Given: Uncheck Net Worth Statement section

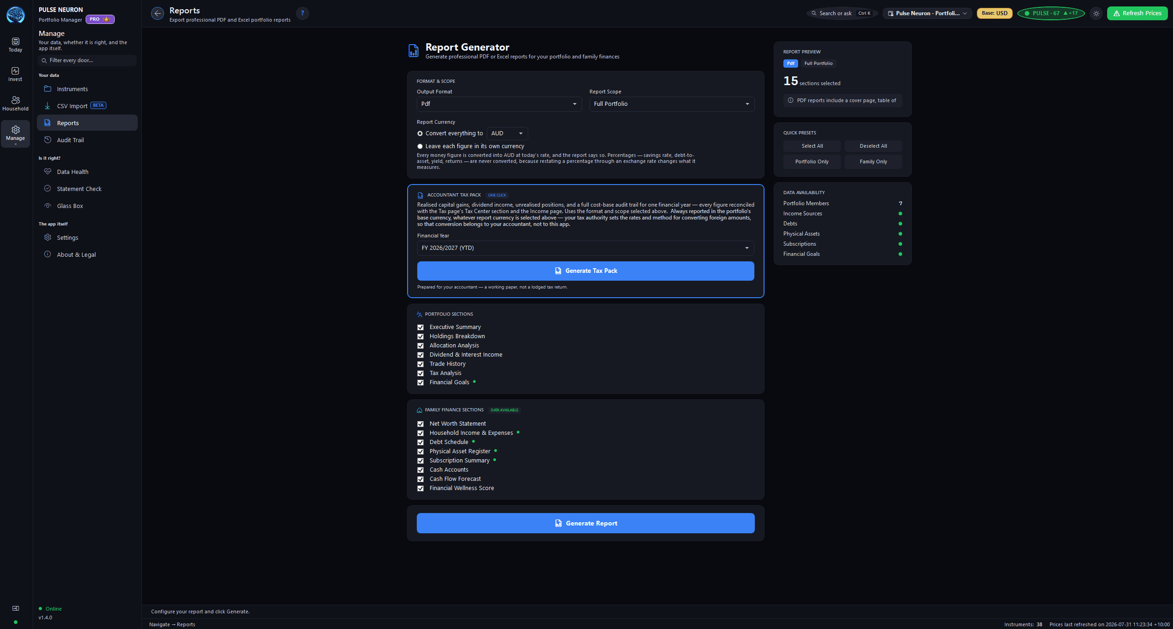Looking at the screenshot, I should [x=420, y=424].
